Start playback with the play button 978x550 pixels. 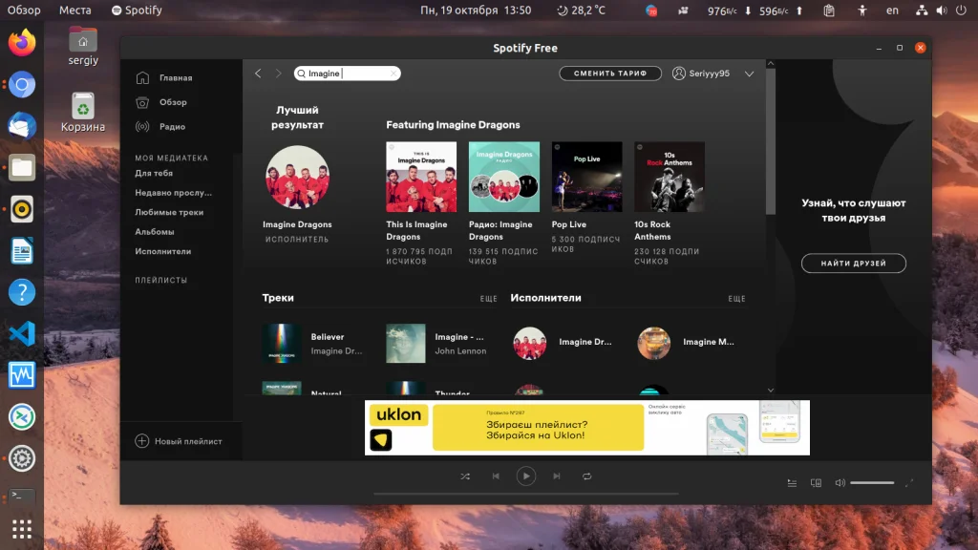click(x=526, y=476)
